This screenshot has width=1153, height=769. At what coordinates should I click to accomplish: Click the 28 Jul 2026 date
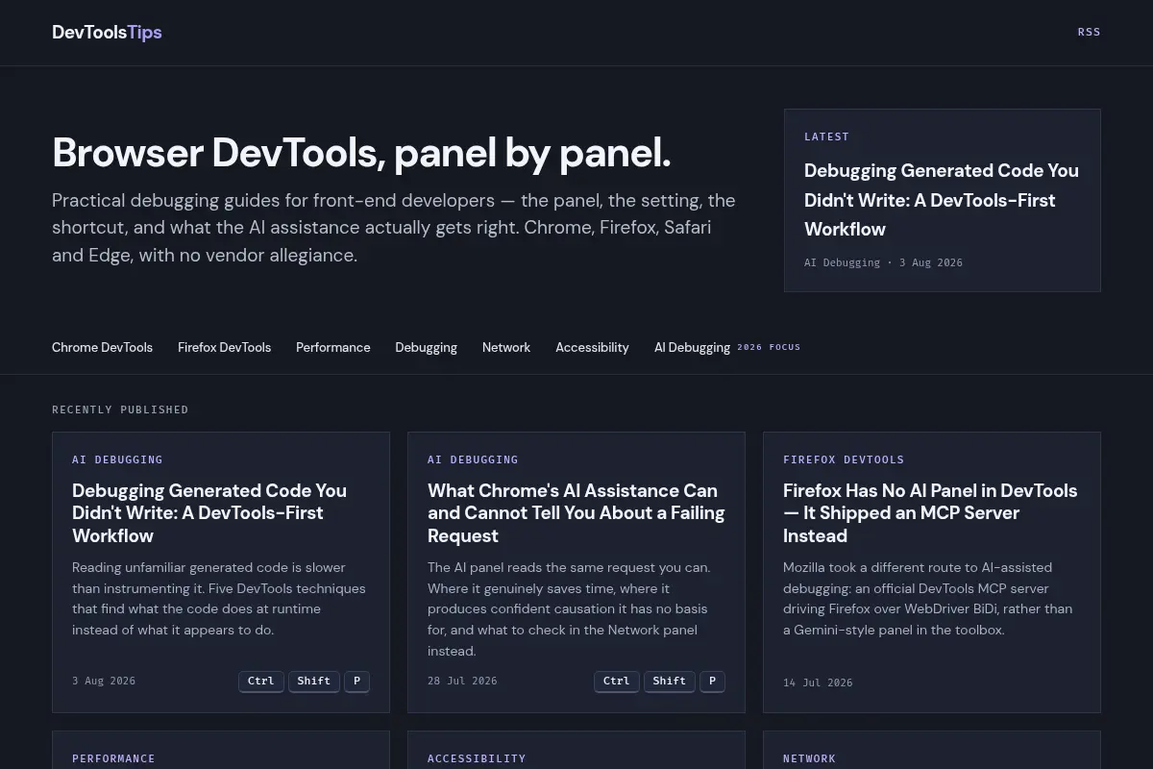pyautogui.click(x=462, y=681)
